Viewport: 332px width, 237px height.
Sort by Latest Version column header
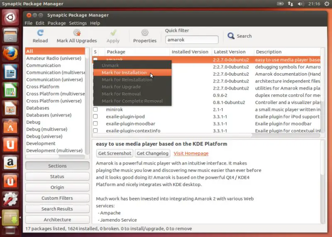[233, 52]
